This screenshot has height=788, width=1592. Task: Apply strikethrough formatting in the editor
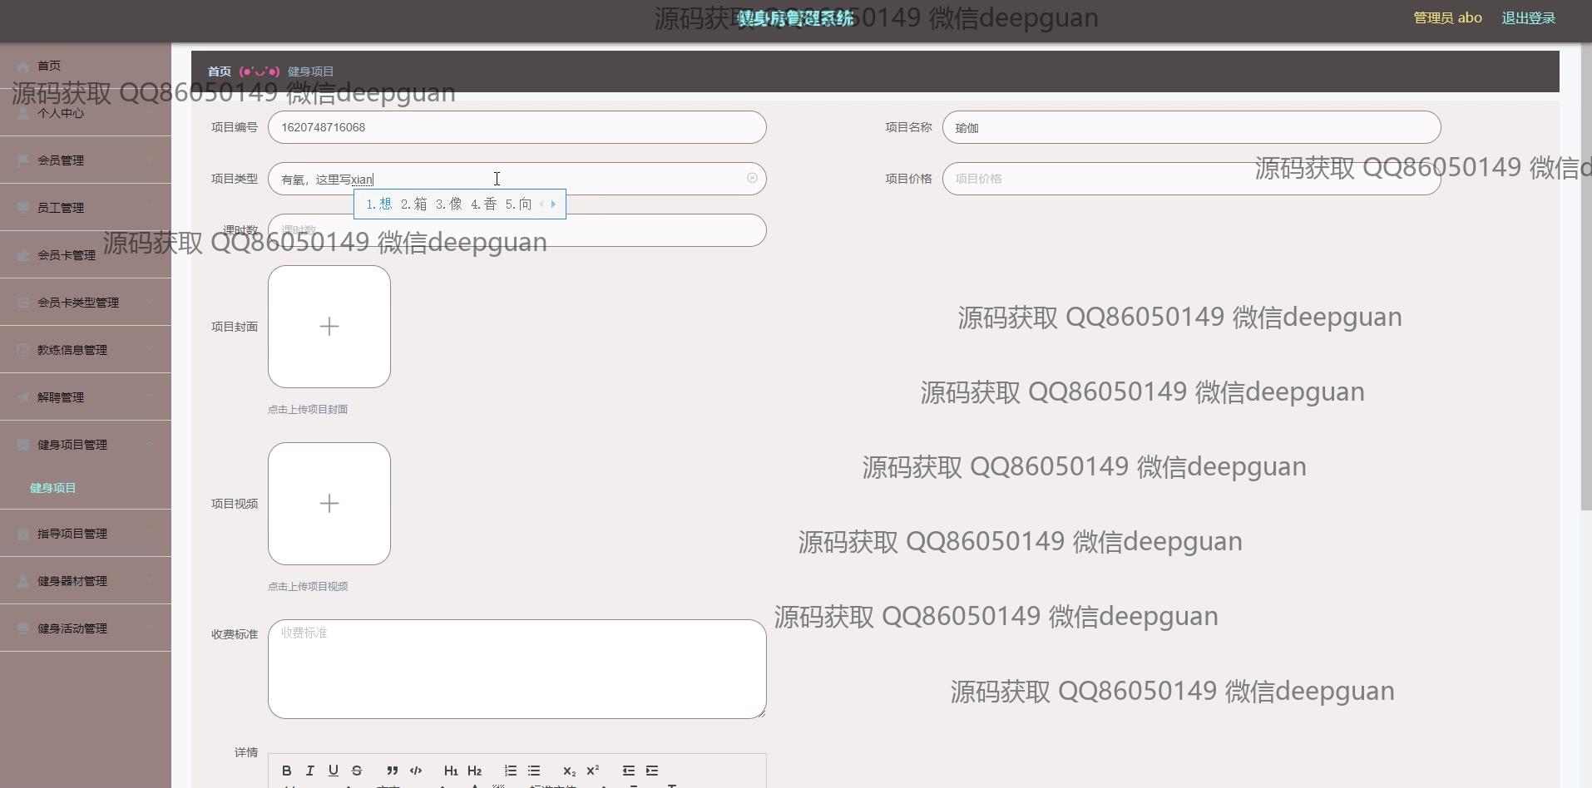(x=357, y=771)
